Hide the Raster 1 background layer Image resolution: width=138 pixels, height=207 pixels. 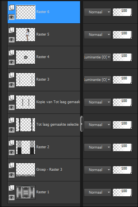pyautogui.click(x=11, y=197)
